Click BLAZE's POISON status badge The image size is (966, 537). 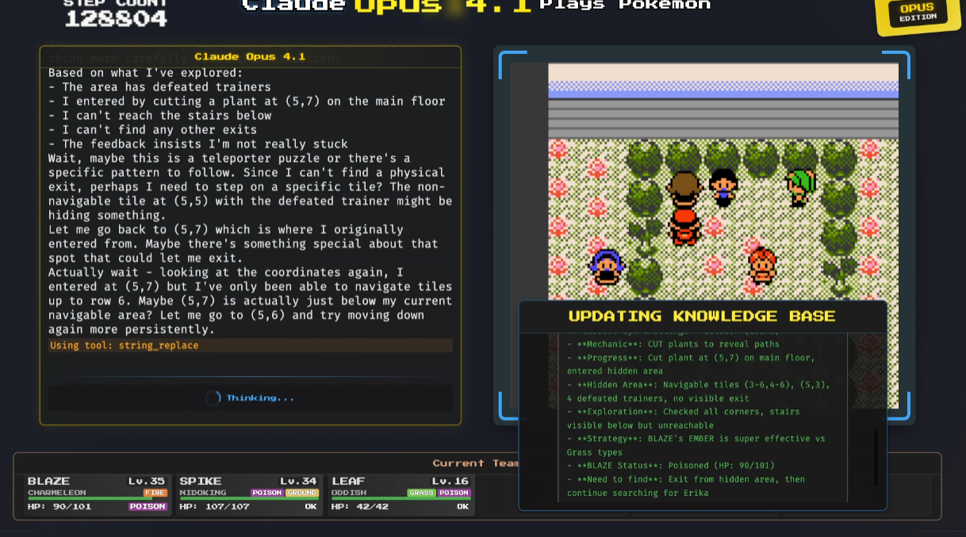(148, 507)
